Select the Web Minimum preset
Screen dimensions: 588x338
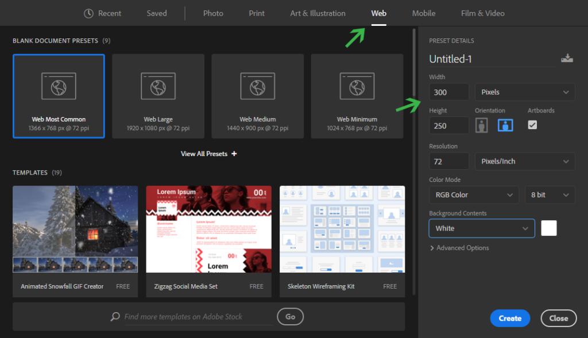[x=357, y=96]
